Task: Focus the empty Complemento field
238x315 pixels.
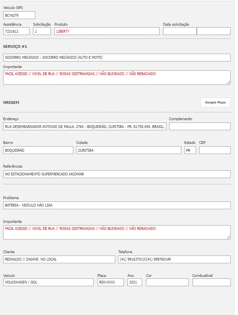Action: (200, 126)
